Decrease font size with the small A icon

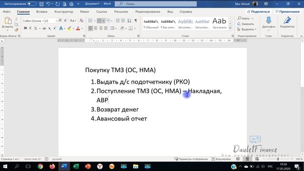66,20
